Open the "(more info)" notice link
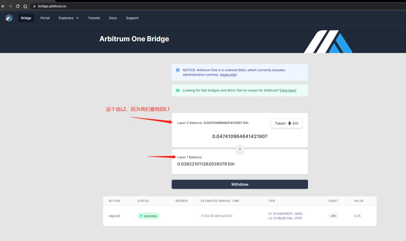Image resolution: width=406 pixels, height=241 pixels. pos(228,75)
